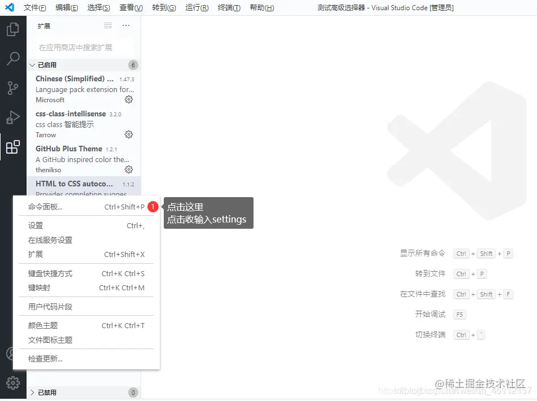Open the 运行(R) menu
The image size is (537, 401).
point(197,7)
